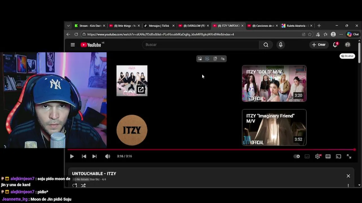Go to the YouTube home logo
This screenshot has width=362, height=203.
pos(91,45)
